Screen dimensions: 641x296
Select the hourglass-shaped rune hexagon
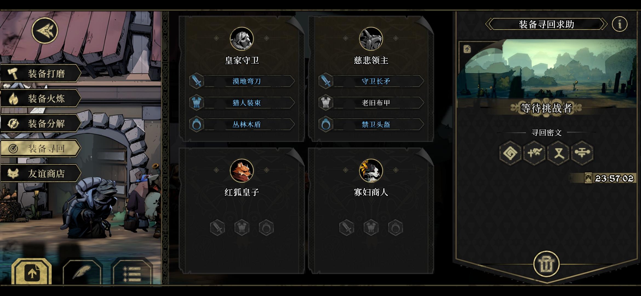coord(559,153)
